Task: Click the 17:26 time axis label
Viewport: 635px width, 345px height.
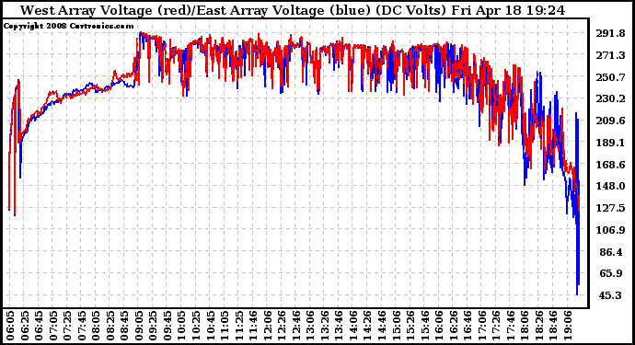Action: [x=496, y=326]
